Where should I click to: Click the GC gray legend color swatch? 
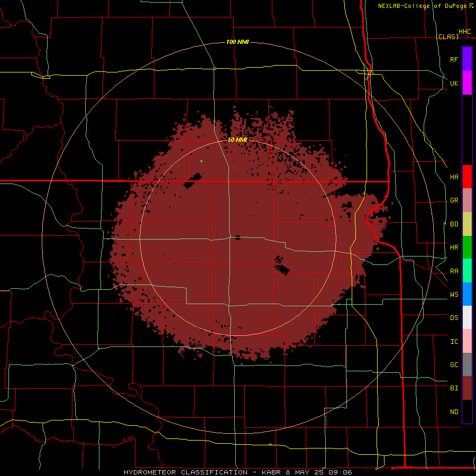(467, 364)
